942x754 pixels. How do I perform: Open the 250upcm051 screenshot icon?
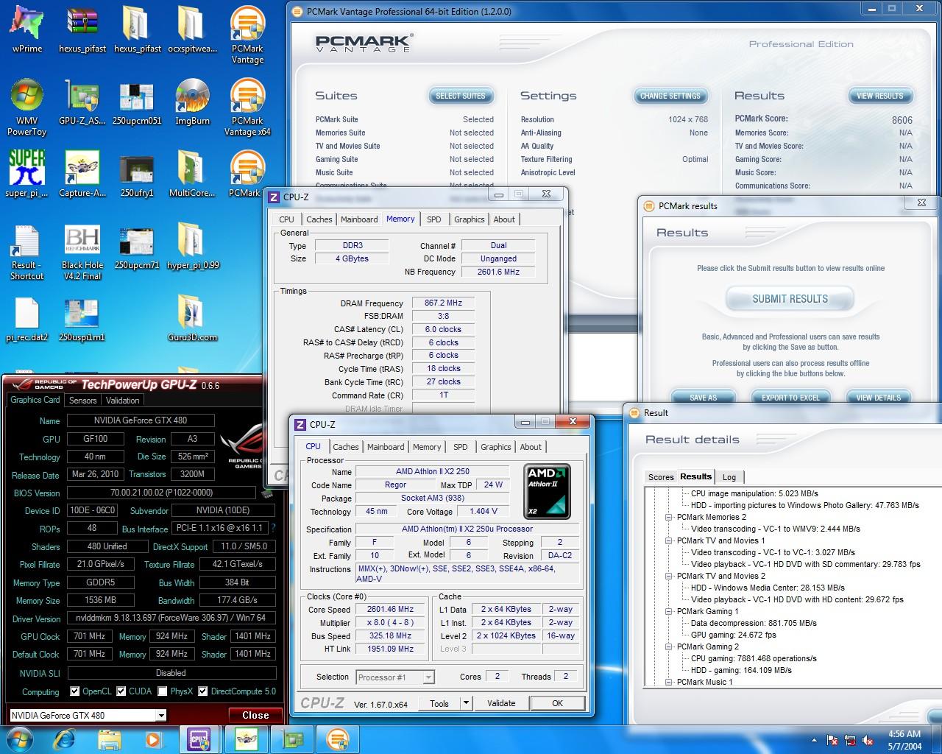click(x=137, y=103)
